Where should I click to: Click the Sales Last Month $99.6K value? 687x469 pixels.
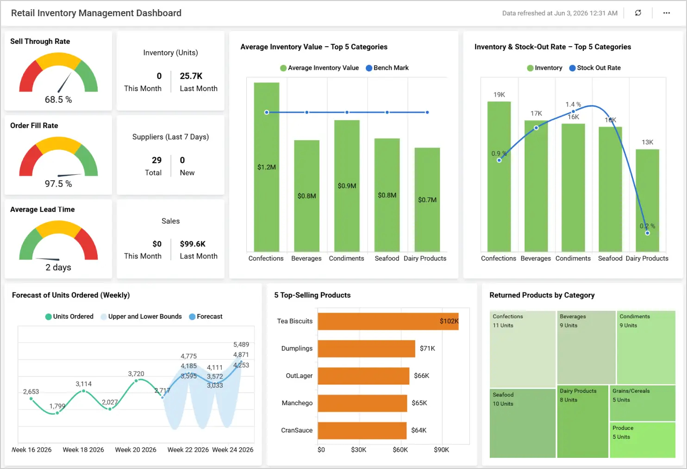click(193, 244)
